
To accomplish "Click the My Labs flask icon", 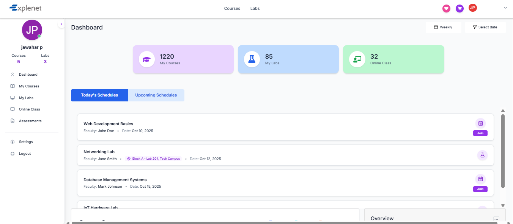I will [252, 59].
